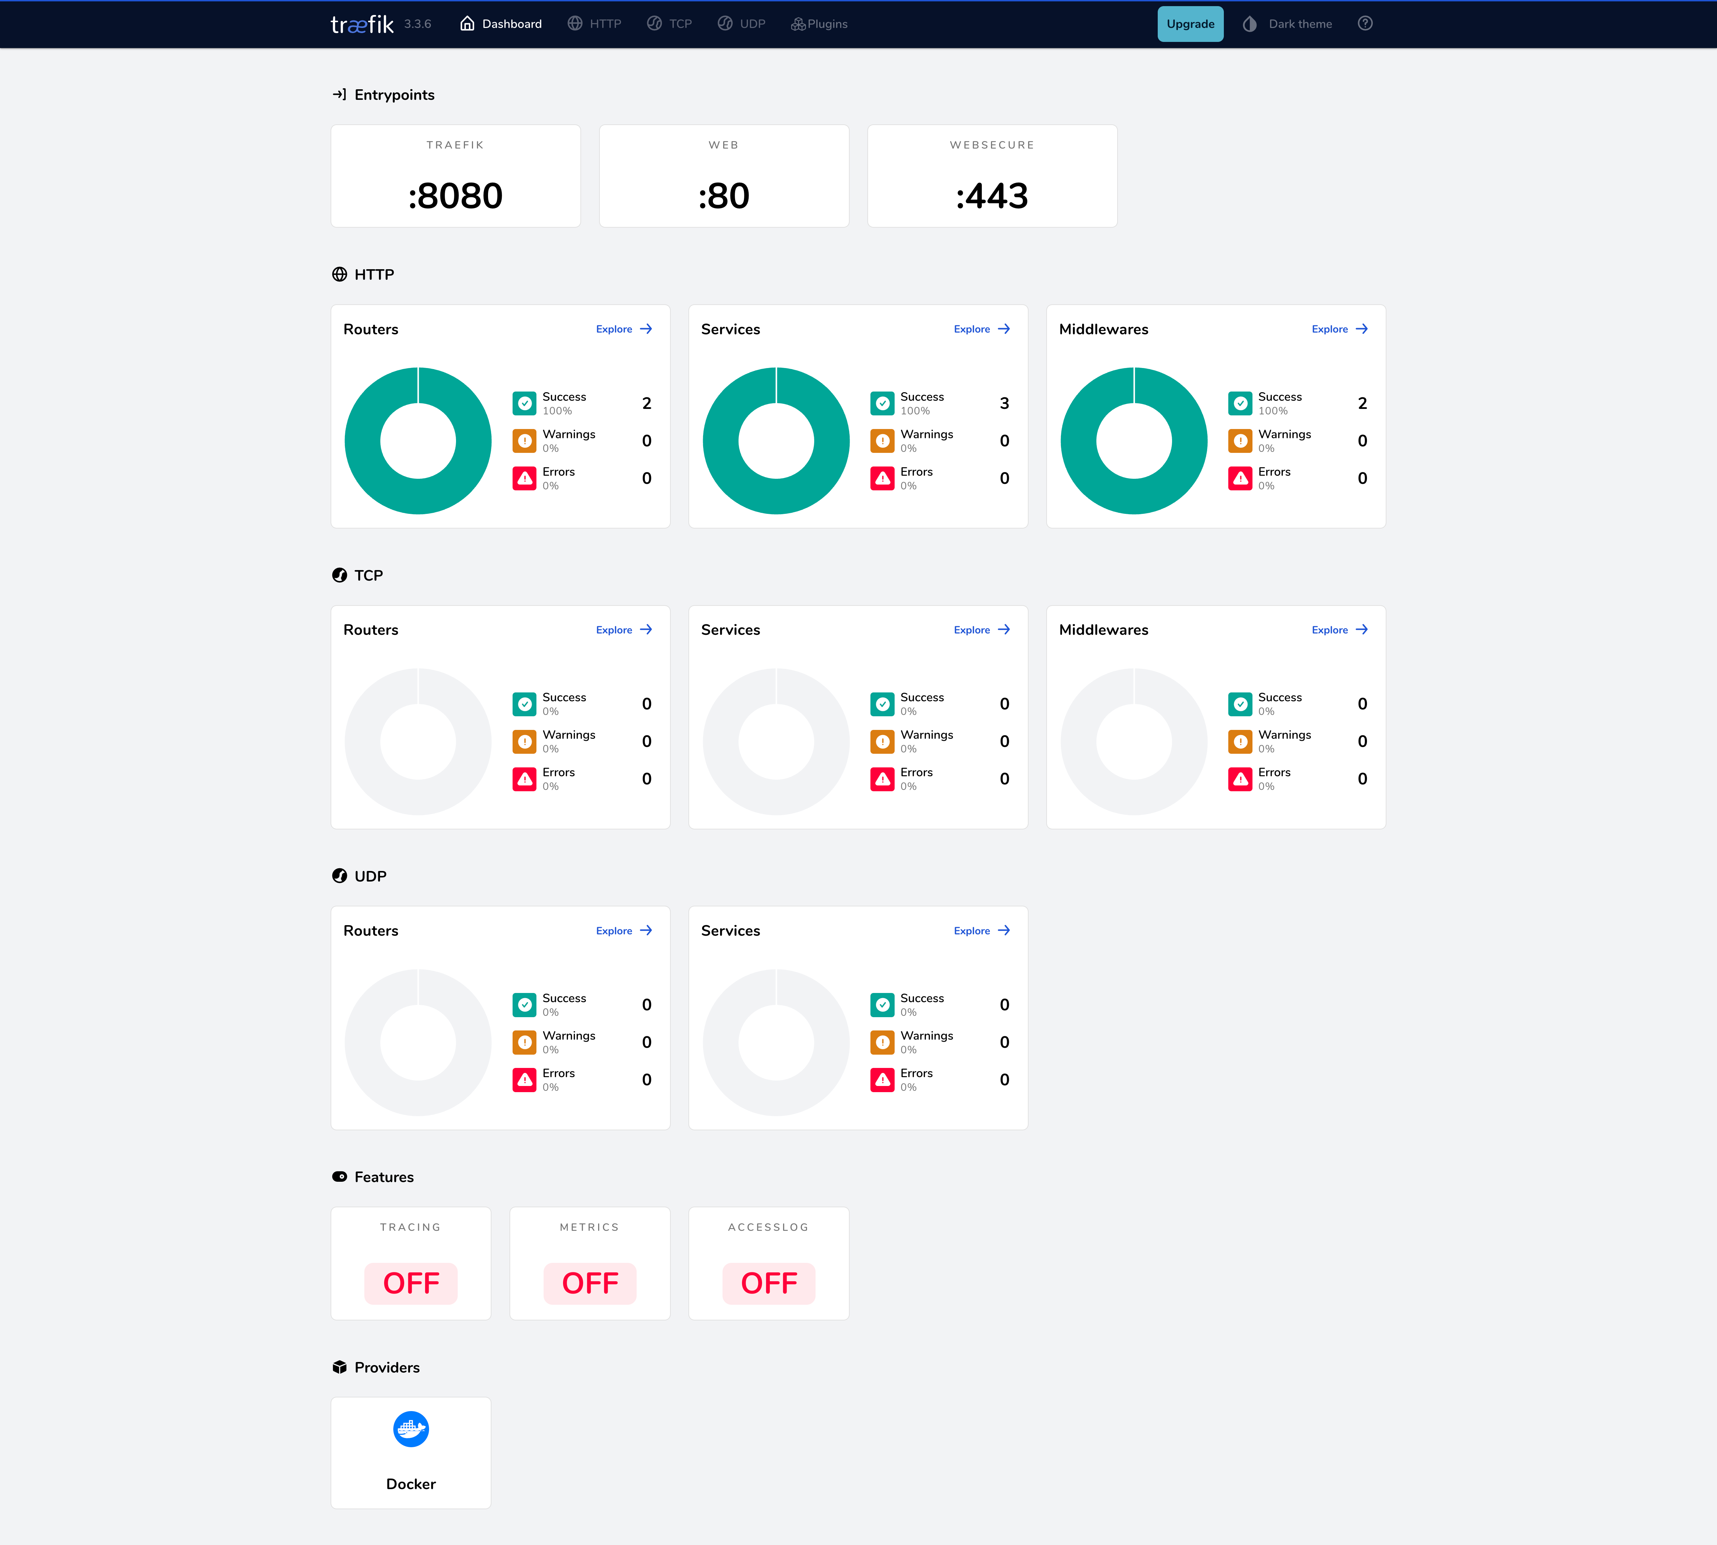This screenshot has height=1545, width=1717.
Task: Click the Warnings icon in HTTP Services
Action: [x=882, y=441]
